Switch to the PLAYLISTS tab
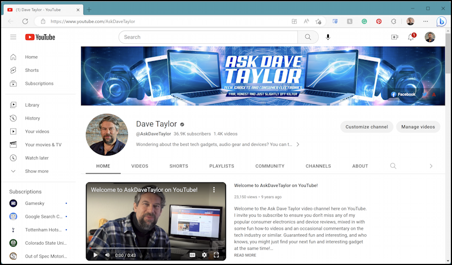 click(x=222, y=166)
